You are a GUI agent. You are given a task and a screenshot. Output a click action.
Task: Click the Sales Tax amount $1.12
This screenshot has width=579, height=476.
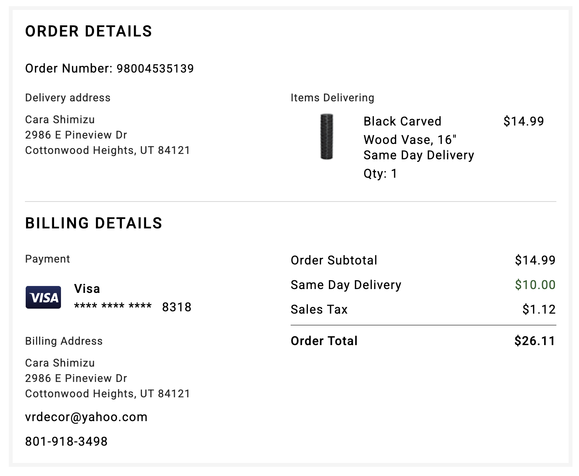(539, 309)
